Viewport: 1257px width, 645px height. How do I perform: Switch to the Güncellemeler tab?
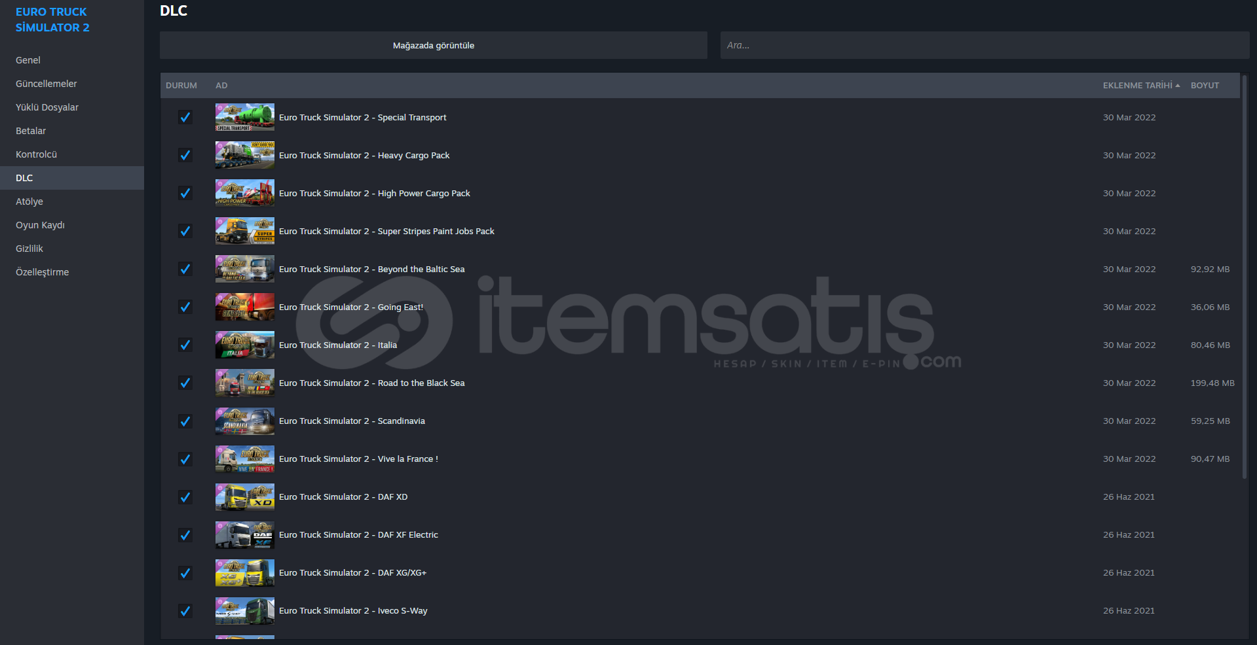click(72, 84)
